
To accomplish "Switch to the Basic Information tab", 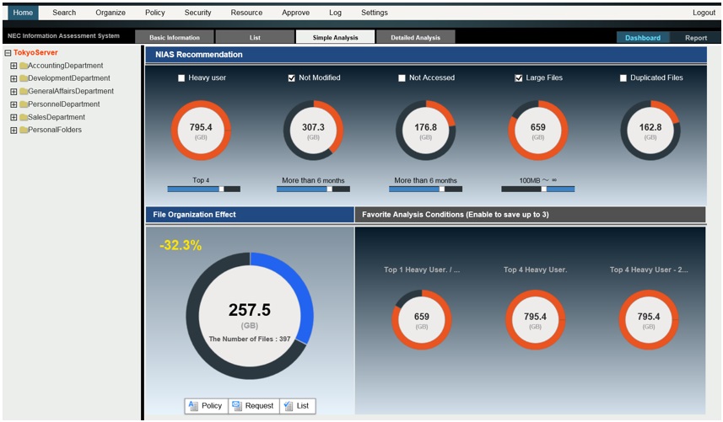I will (175, 37).
